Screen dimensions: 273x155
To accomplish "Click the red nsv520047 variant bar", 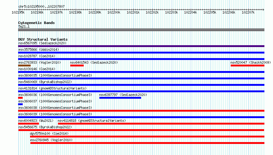I will [248, 66].
